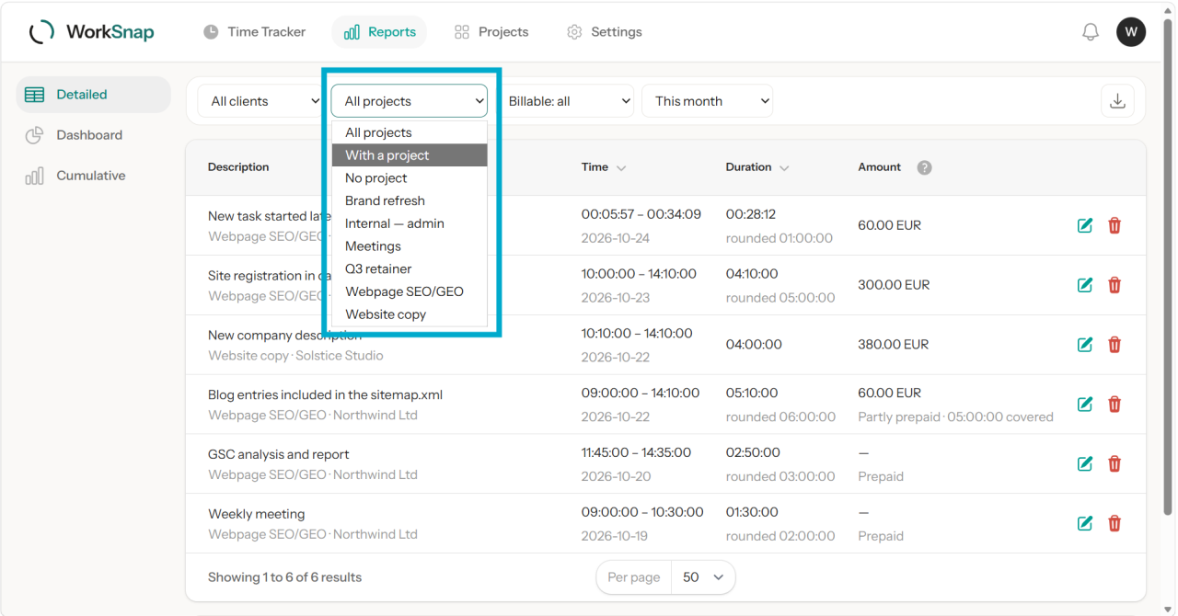This screenshot has width=1178, height=616.
Task: Filter by Website copy project option
Action: click(410, 314)
